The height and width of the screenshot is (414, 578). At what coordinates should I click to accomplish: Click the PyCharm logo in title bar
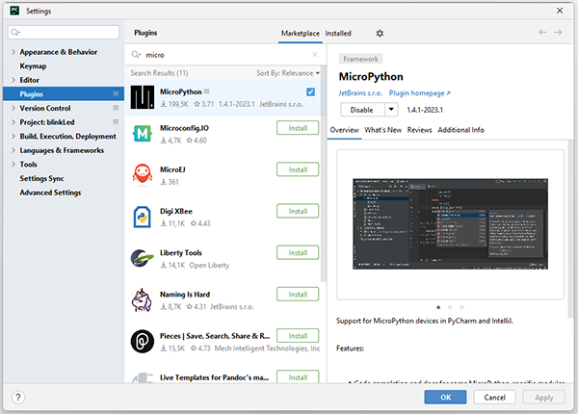coord(14,11)
